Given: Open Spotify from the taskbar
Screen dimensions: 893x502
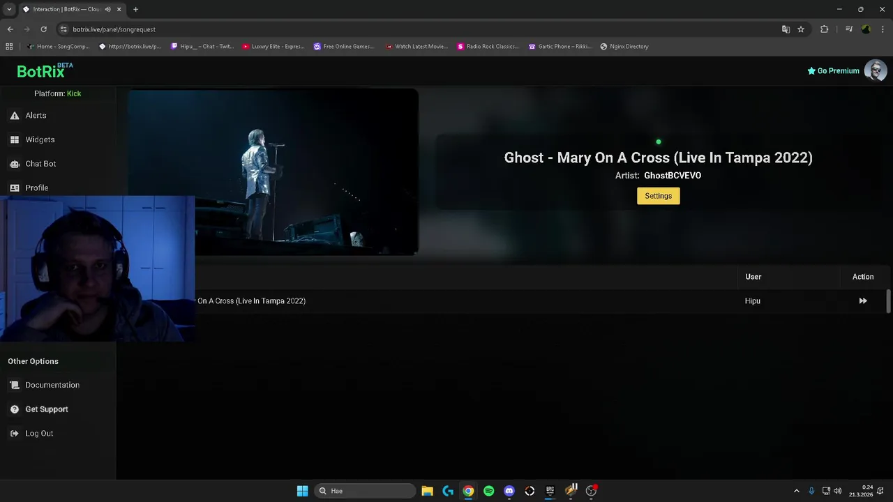Looking at the screenshot, I should tap(488, 491).
